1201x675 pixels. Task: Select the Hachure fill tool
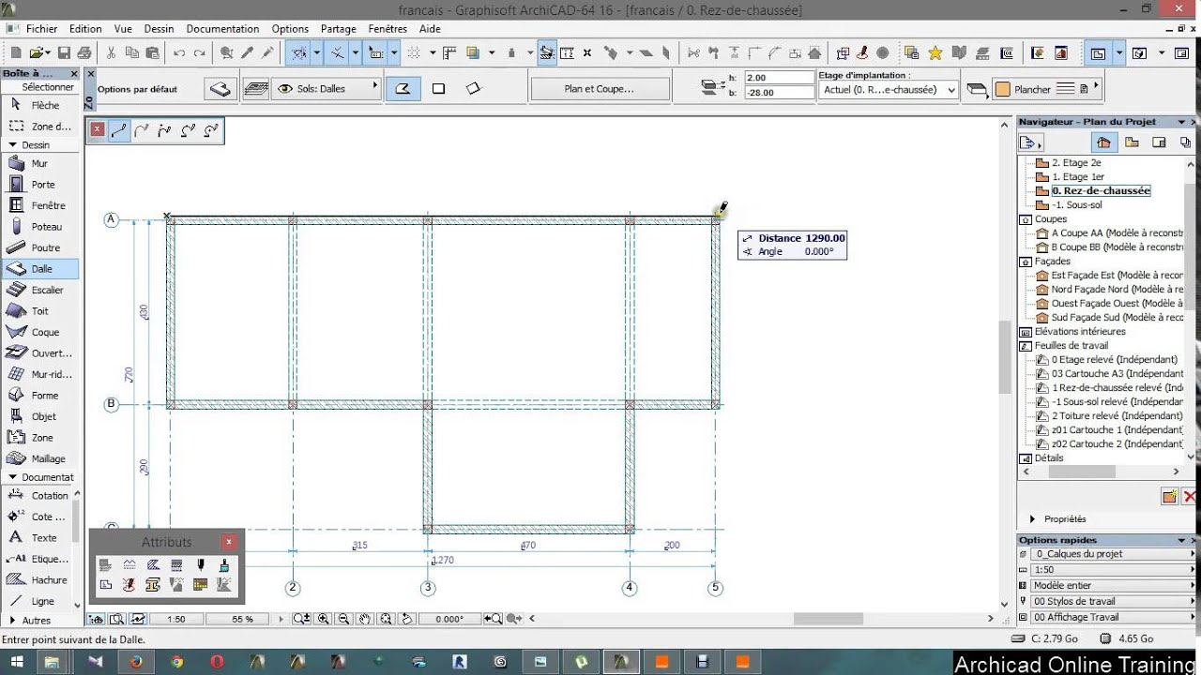click(38, 580)
